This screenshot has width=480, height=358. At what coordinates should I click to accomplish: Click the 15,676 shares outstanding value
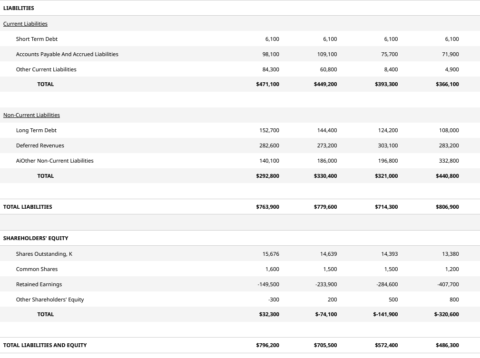click(x=271, y=254)
